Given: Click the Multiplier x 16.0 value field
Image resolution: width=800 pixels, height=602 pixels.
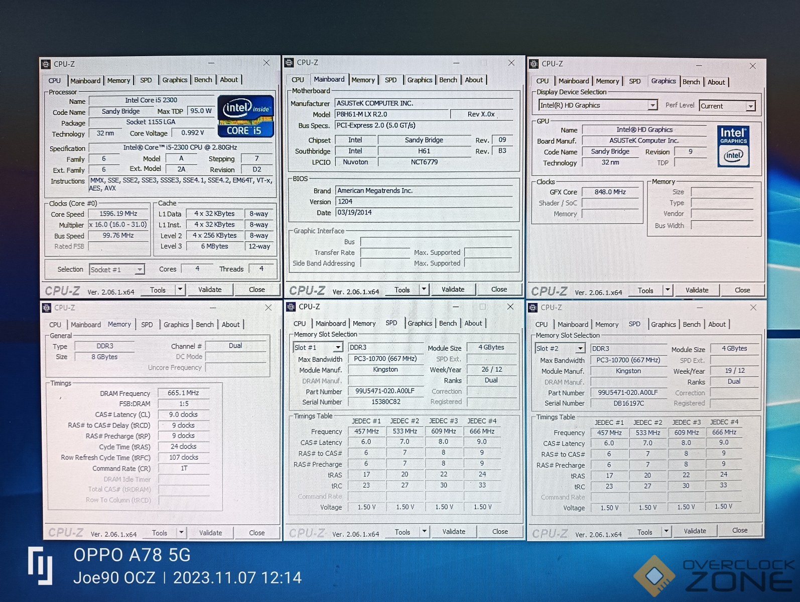Looking at the screenshot, I should [118, 225].
